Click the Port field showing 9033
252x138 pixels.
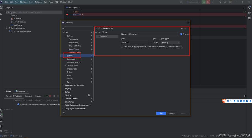tap(156, 43)
